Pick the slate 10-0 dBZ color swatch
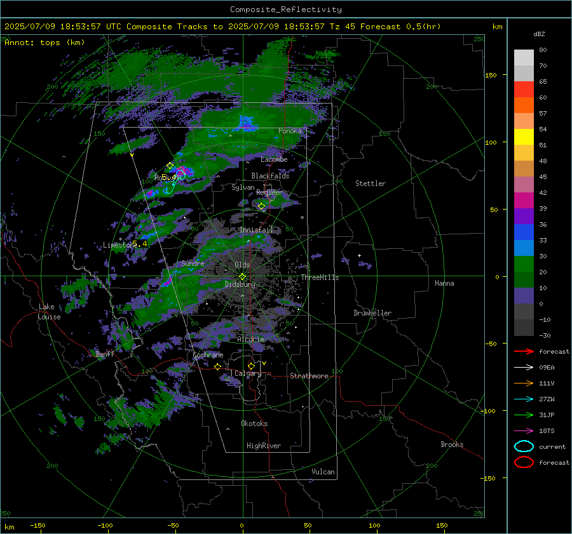572x534 pixels. tap(524, 296)
